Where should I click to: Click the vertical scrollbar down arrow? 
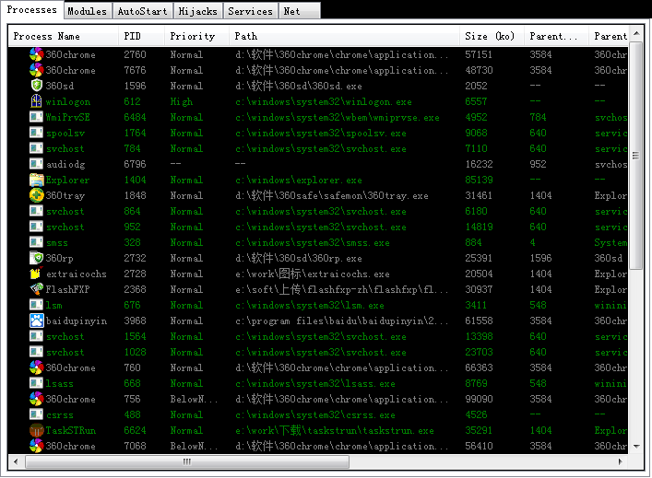click(636, 447)
